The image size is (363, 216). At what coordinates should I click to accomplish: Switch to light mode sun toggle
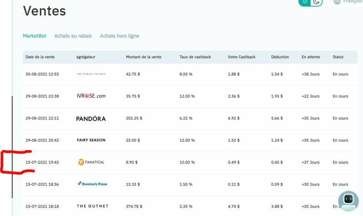[305, 2]
